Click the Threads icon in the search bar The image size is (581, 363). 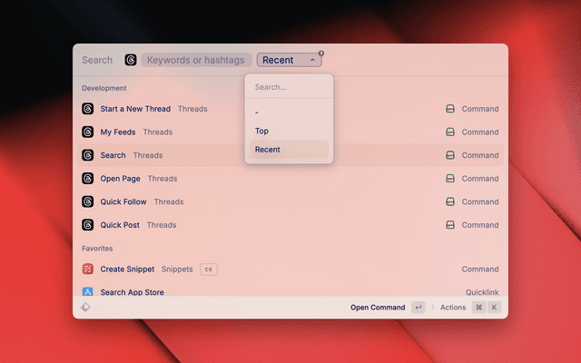coord(131,60)
